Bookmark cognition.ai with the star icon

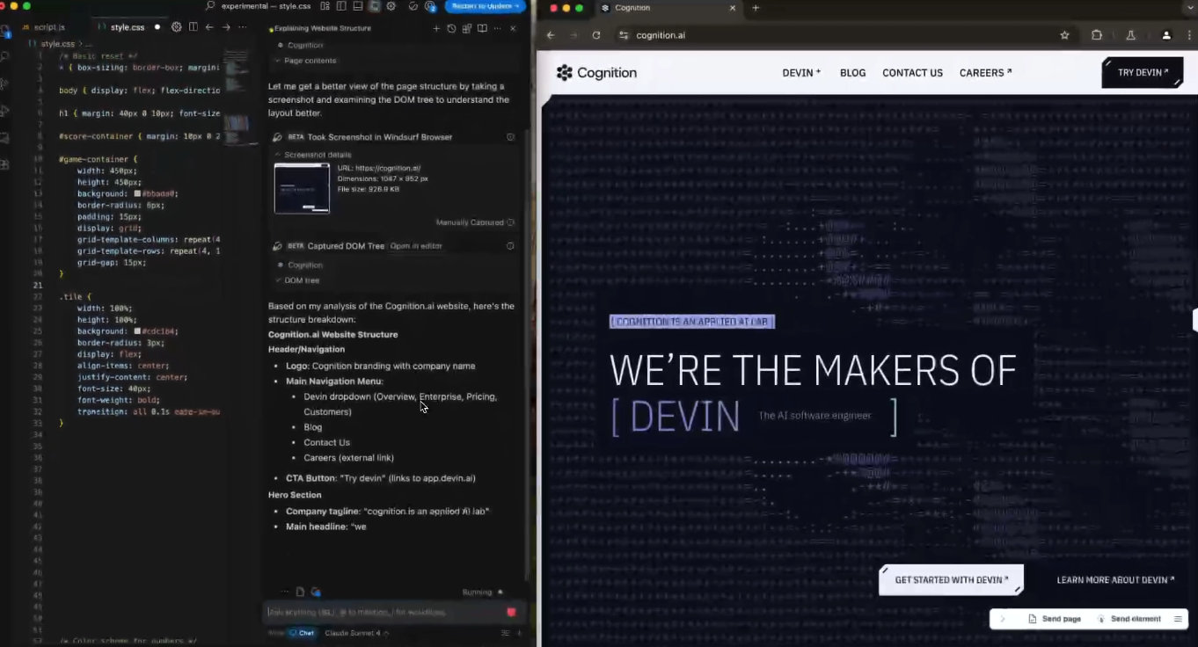tap(1064, 35)
